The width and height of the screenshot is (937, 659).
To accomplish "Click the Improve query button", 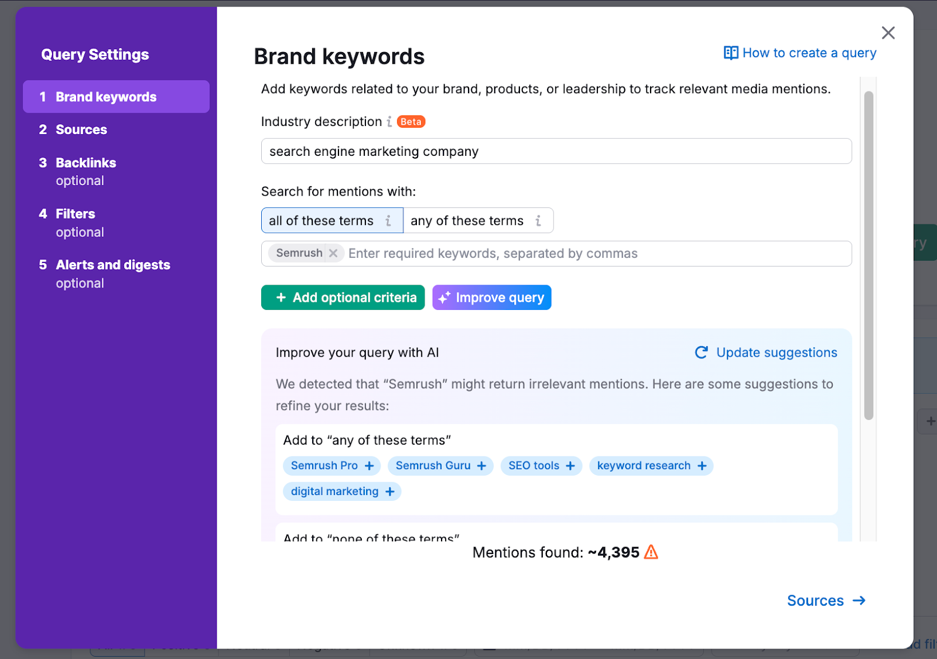I will pos(492,298).
